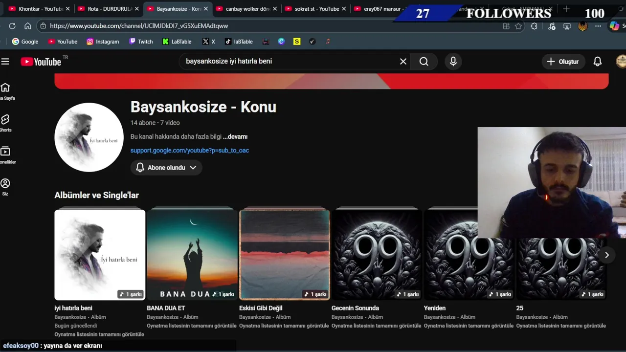
Task: Open the BANA DUA ET album thumbnail
Action: point(192,255)
